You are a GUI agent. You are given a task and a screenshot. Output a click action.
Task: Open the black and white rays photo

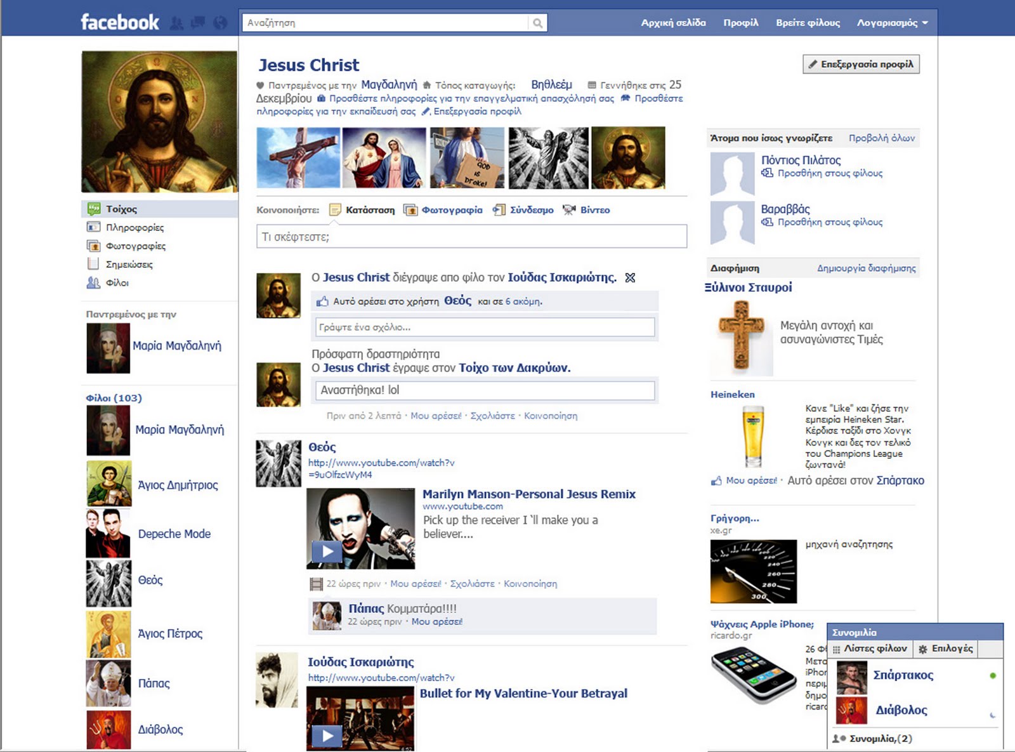[549, 157]
